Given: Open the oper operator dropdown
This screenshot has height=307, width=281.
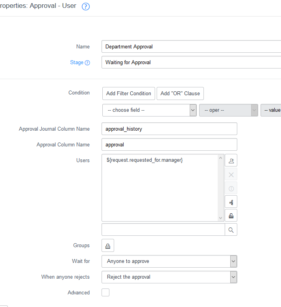Looking at the screenshot, I should click(229, 110).
